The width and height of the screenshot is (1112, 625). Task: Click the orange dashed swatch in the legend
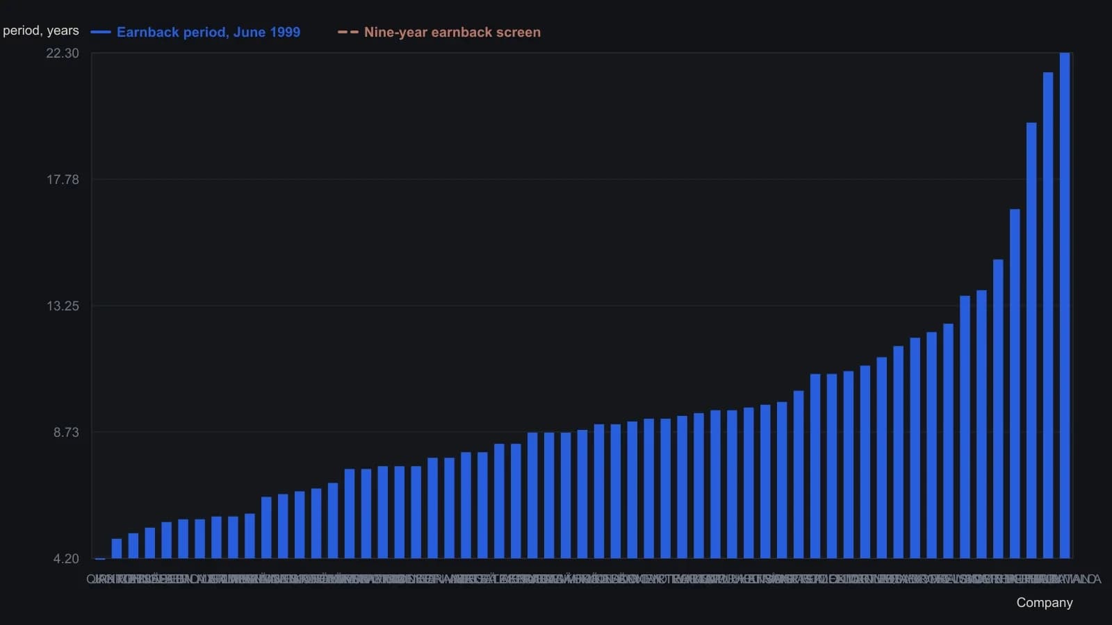[348, 32]
